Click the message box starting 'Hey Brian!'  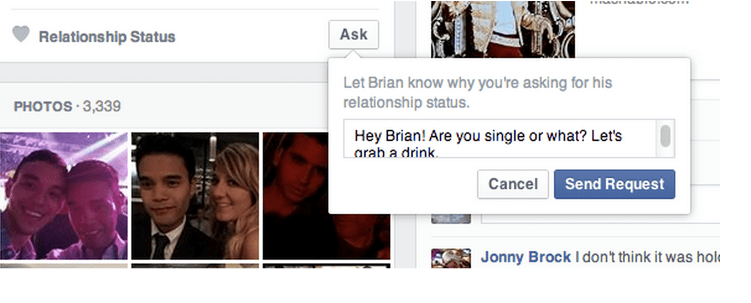(x=509, y=139)
